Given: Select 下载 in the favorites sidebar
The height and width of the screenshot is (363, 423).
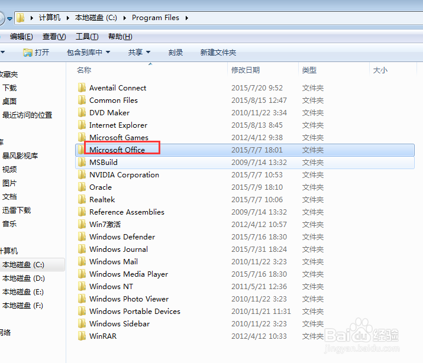Looking at the screenshot, I should (x=9, y=88).
